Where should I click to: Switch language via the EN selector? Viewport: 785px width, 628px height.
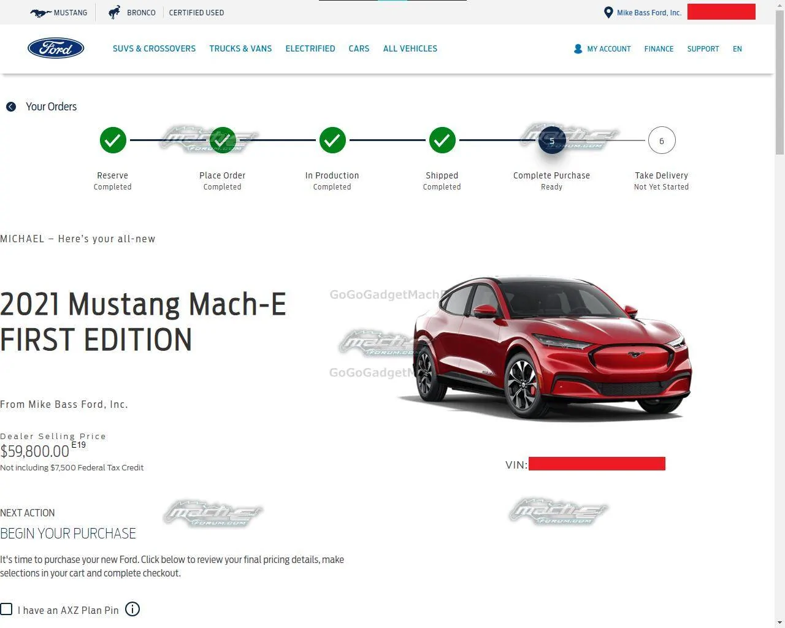pyautogui.click(x=737, y=49)
